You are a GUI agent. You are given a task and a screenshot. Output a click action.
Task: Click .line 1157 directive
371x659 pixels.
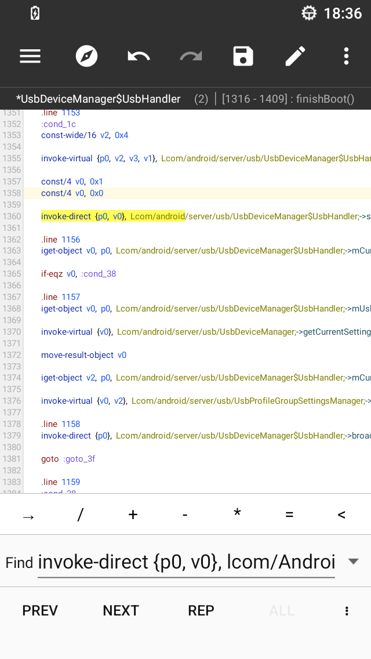coord(60,297)
